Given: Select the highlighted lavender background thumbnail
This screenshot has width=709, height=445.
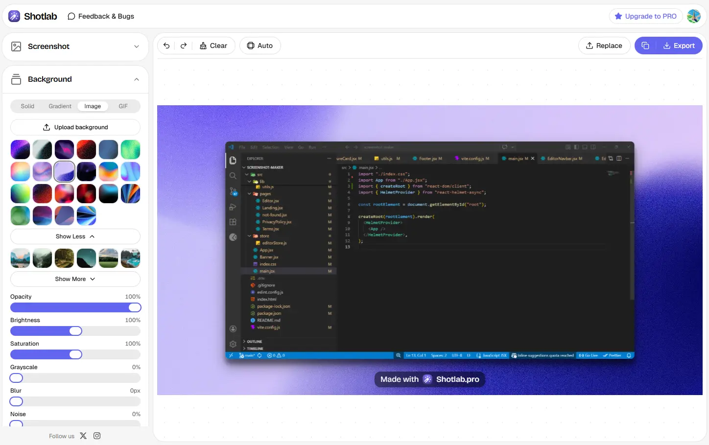Looking at the screenshot, I should point(64,171).
